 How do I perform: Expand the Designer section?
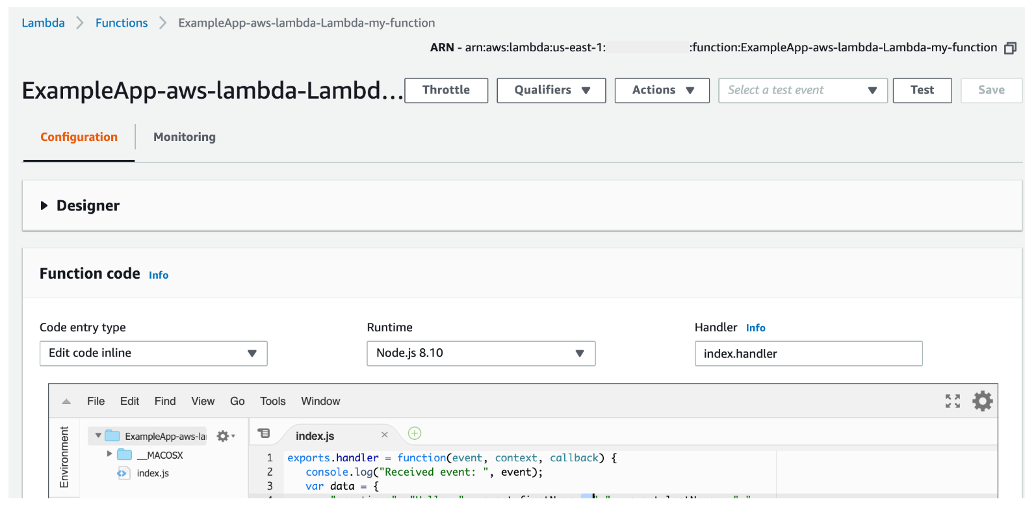(x=44, y=206)
